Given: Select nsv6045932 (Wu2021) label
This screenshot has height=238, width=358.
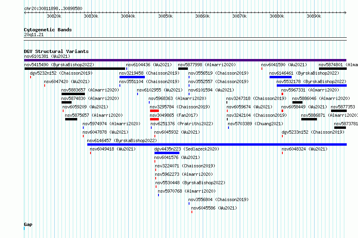Looking at the screenshot, I should [177, 132].
